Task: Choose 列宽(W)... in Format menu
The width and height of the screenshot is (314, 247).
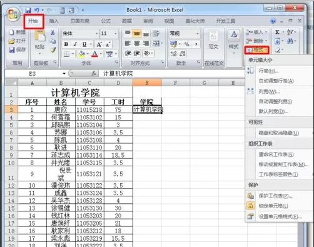Action: point(279,91)
